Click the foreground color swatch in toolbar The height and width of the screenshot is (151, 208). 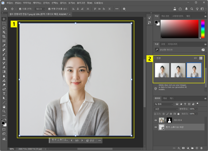pos(3,123)
